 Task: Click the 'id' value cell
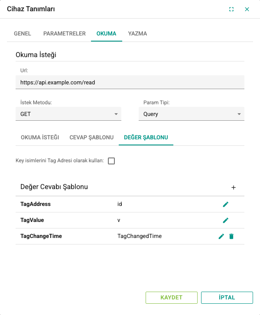click(120, 204)
